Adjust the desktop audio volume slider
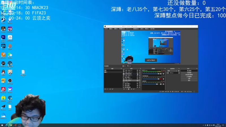Screen dimensions: 226x127 (151, 84)
